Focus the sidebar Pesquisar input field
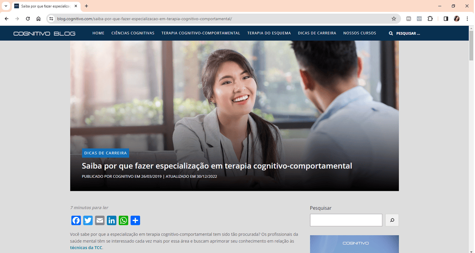 click(x=346, y=220)
